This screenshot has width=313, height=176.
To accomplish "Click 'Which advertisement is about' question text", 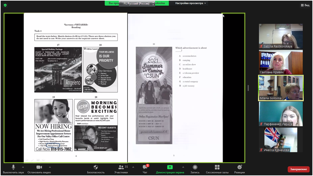I will (191, 48).
